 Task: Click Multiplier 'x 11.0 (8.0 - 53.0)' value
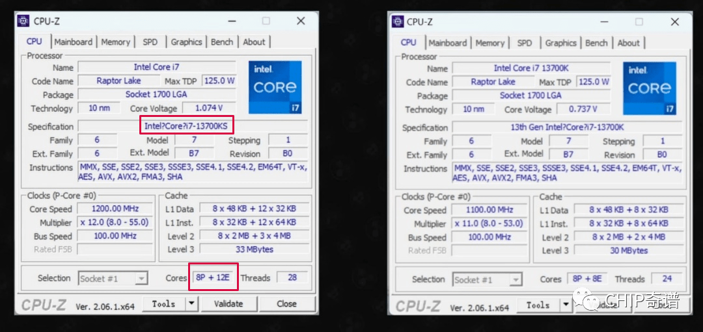click(x=489, y=223)
